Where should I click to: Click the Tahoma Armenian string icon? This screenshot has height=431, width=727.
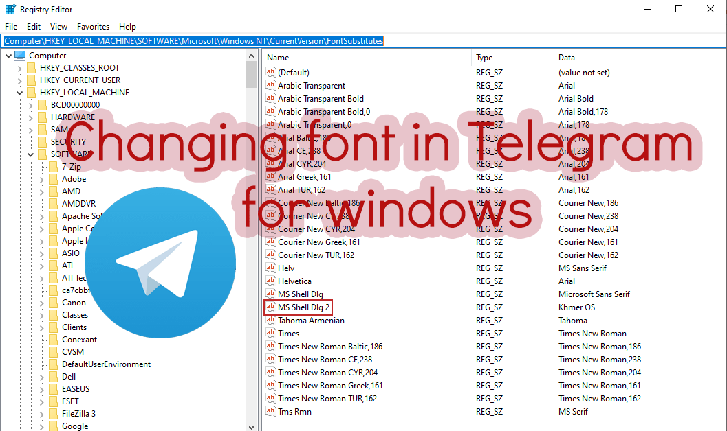(x=270, y=320)
